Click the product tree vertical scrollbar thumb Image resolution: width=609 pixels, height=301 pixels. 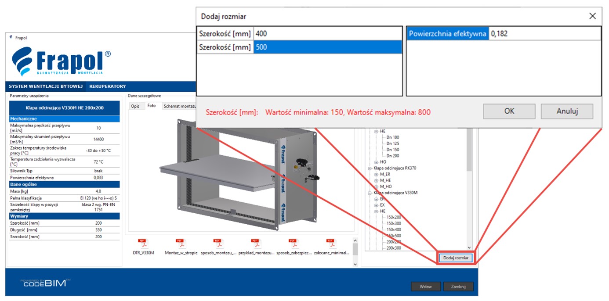[469, 149]
